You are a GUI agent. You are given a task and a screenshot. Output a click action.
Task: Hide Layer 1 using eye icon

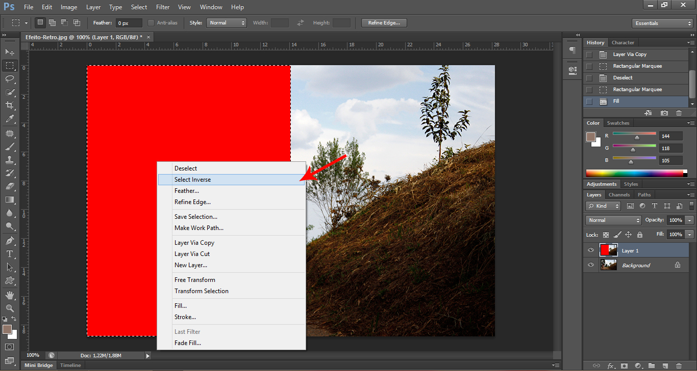(591, 250)
